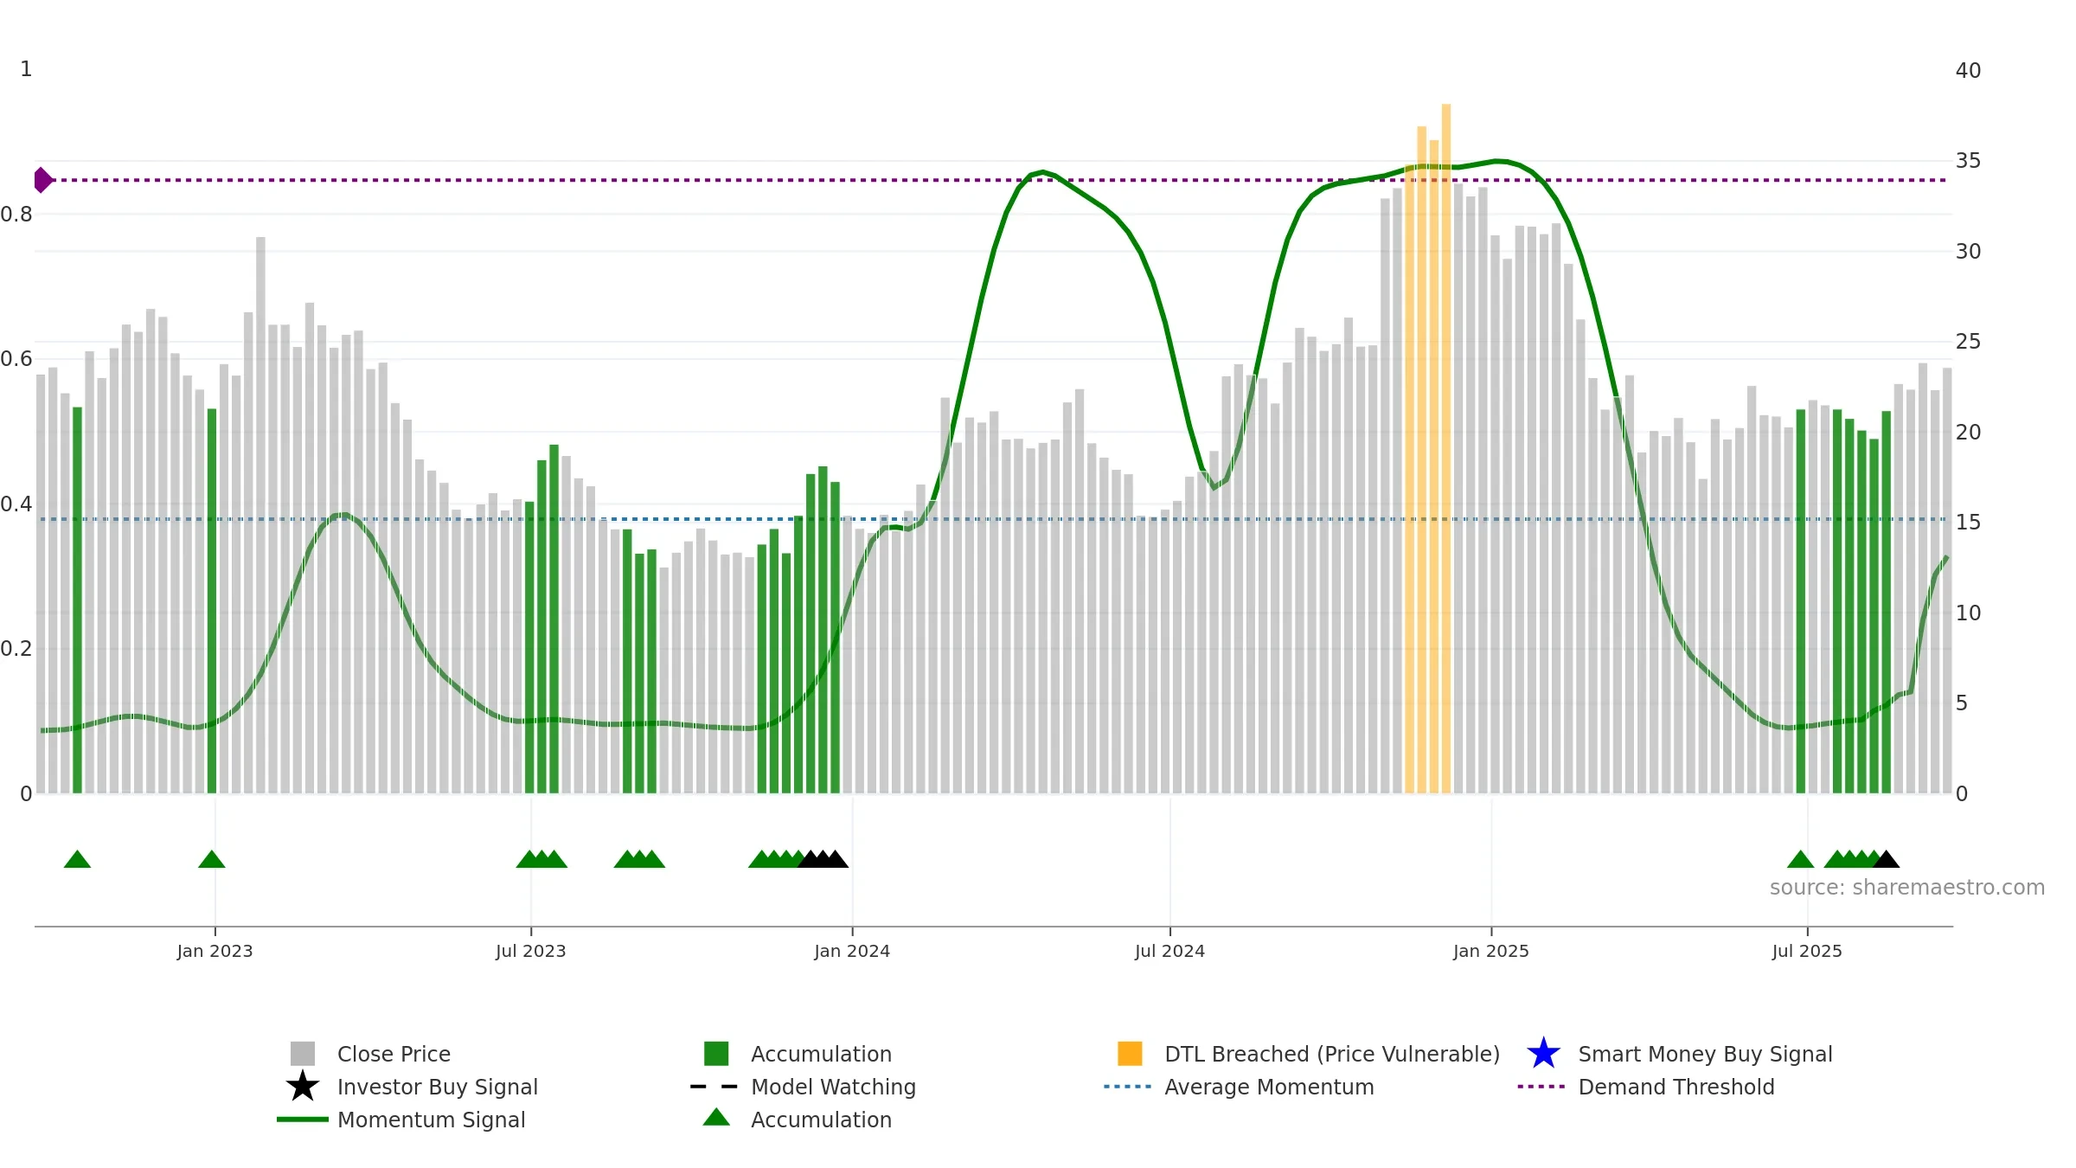Click the black triangle marker near Jan 2024

pos(822,859)
